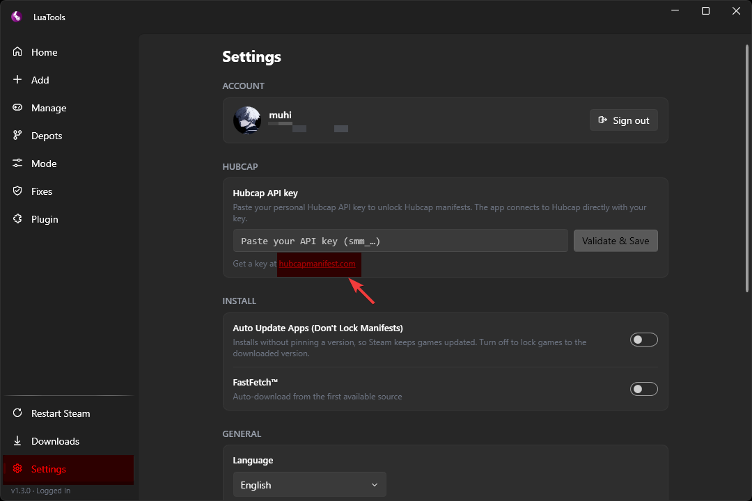This screenshot has width=752, height=501.
Task: Click the Restart Steam refresh icon
Action: 17,413
